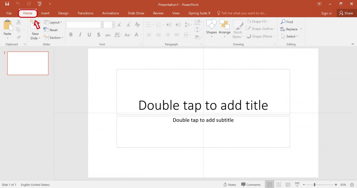Click Decrease List Level icon
This screenshot has width=357, height=188.
pos(169,25)
